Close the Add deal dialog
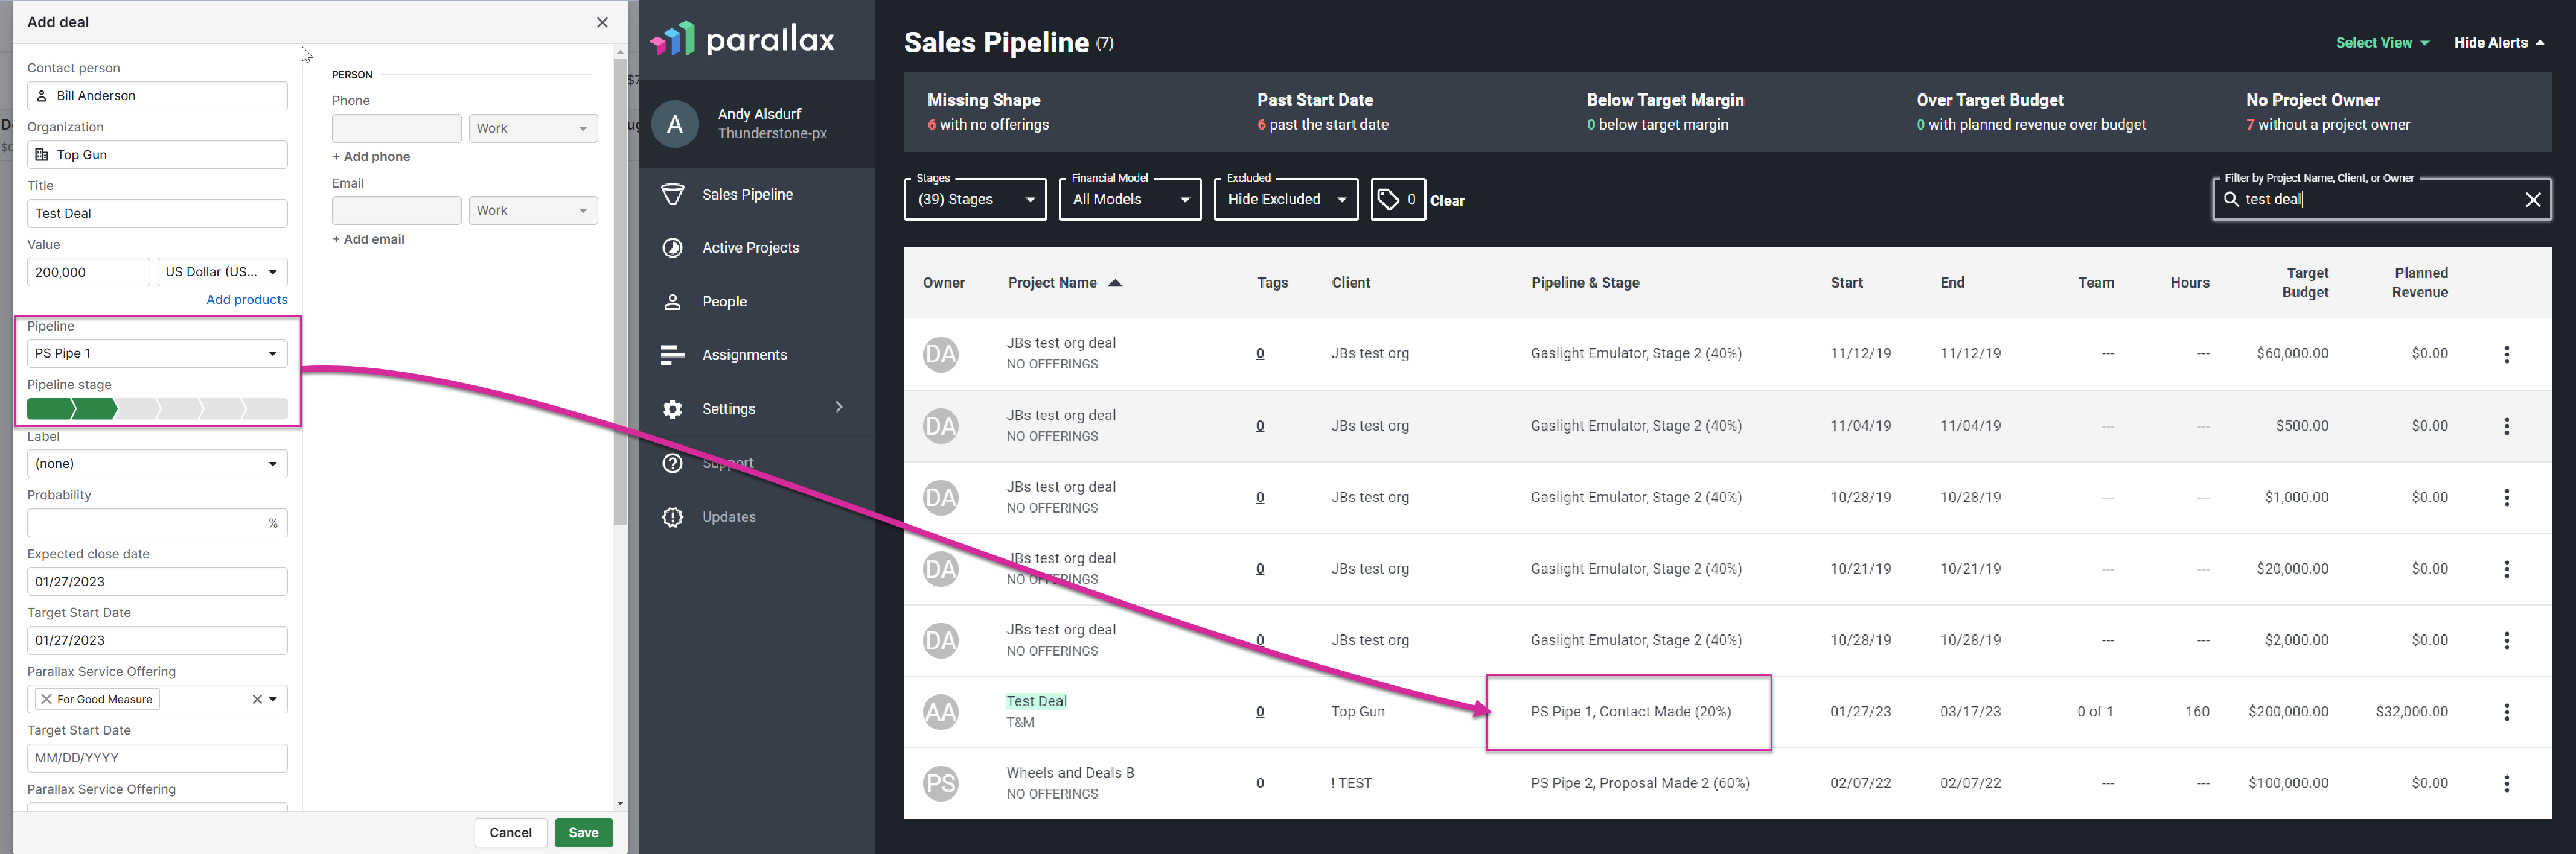The width and height of the screenshot is (2576, 854). (602, 22)
